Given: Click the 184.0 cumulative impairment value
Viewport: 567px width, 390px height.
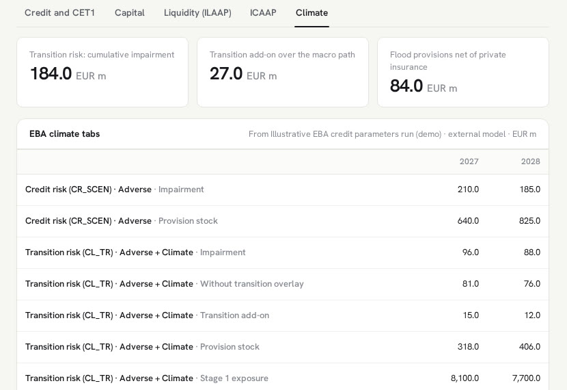Looking at the screenshot, I should tap(51, 73).
